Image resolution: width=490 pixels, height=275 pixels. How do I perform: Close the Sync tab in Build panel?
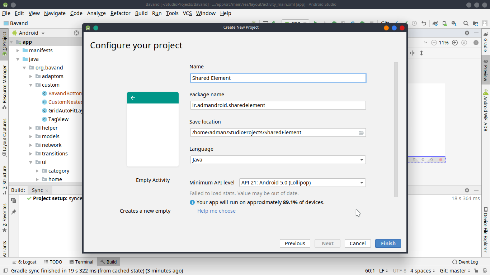(x=47, y=190)
